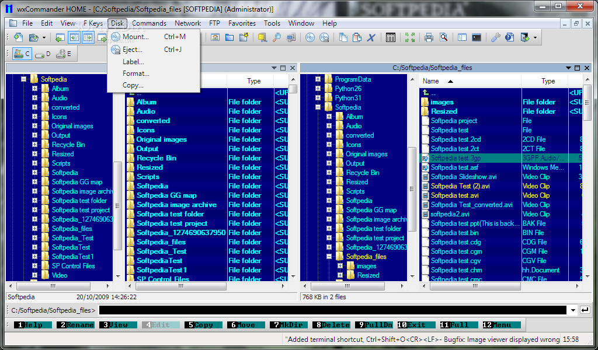Open the terminal console icon
Screen dimensions: 598x350
click(x=477, y=37)
